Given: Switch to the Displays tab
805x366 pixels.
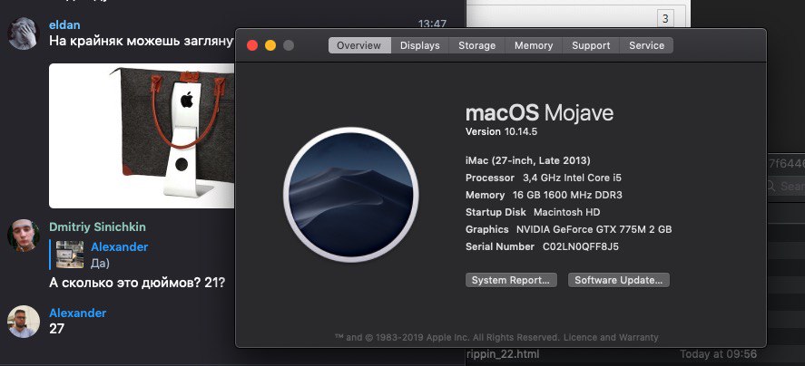Looking at the screenshot, I should tap(420, 45).
